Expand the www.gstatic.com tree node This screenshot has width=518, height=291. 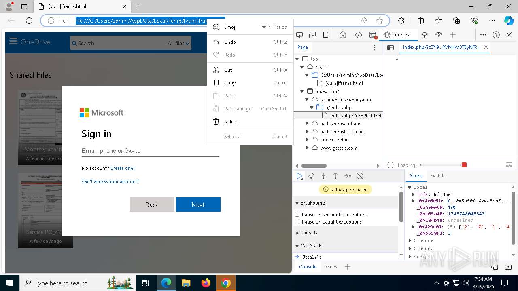pos(307,148)
